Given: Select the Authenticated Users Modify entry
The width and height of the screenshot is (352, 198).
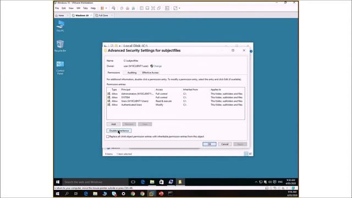Looking at the screenshot, I should pos(175,105).
